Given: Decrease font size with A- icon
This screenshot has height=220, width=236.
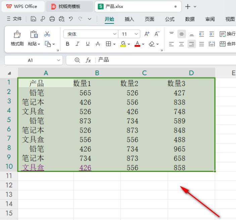Looking at the screenshot, I should click(x=157, y=34).
